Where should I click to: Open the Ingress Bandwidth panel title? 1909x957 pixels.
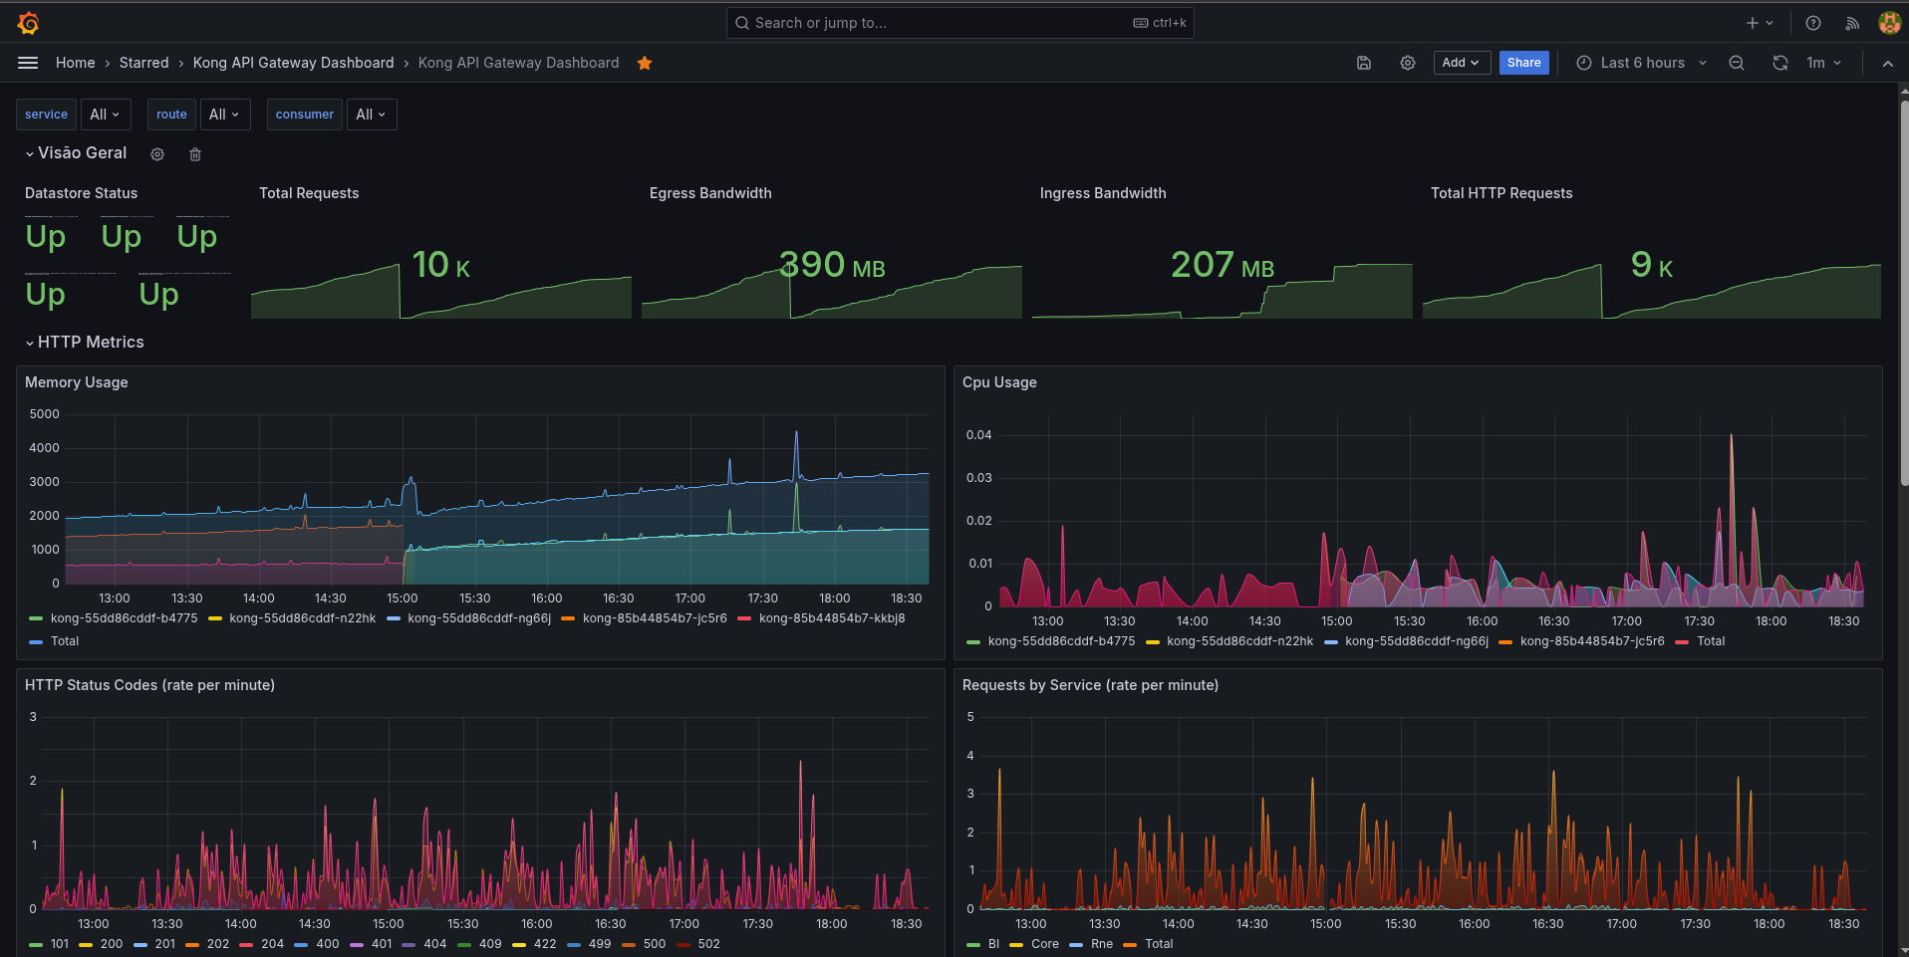pos(1103,193)
